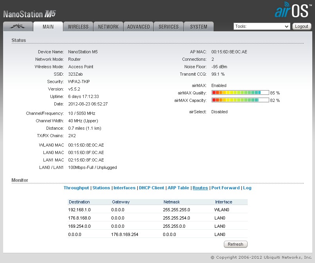The width and height of the screenshot is (315, 263).
Task: Go to the NETWORK tab
Action: click(108, 27)
